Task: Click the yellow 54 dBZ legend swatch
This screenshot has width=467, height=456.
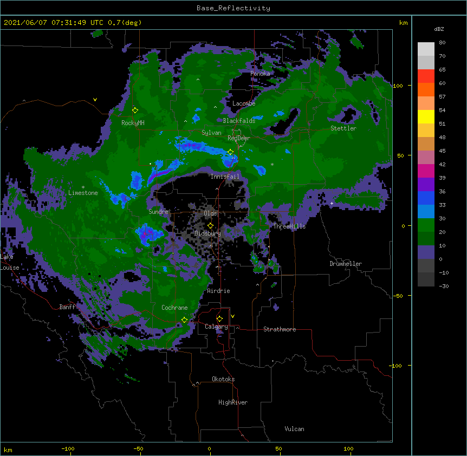Action: [x=426, y=116]
